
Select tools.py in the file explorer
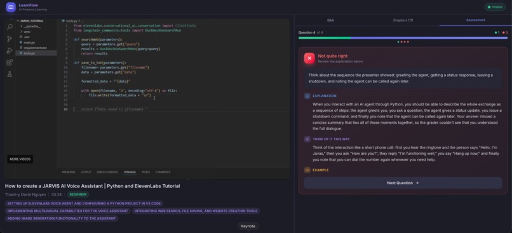coord(36,53)
